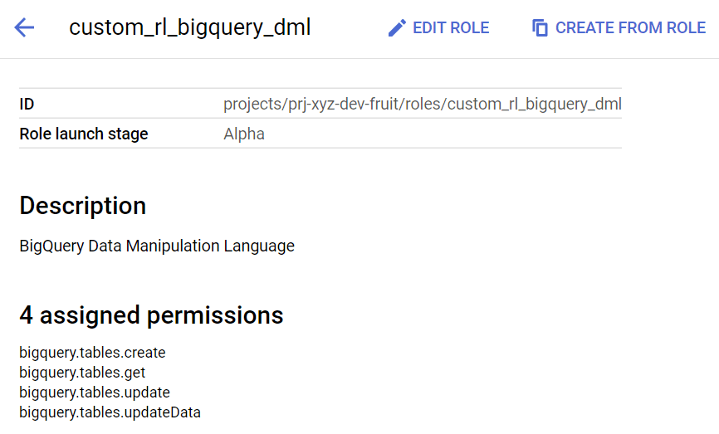
Task: Select the Alpha launch stage value
Action: point(244,134)
